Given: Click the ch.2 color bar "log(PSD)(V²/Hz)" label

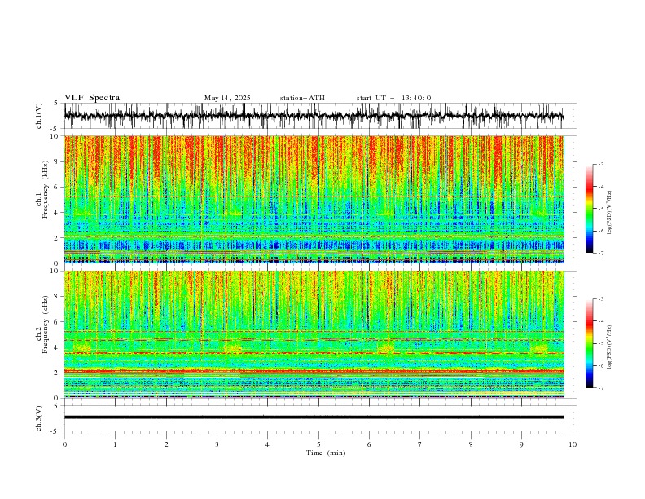Looking at the screenshot, I should click(x=609, y=347).
